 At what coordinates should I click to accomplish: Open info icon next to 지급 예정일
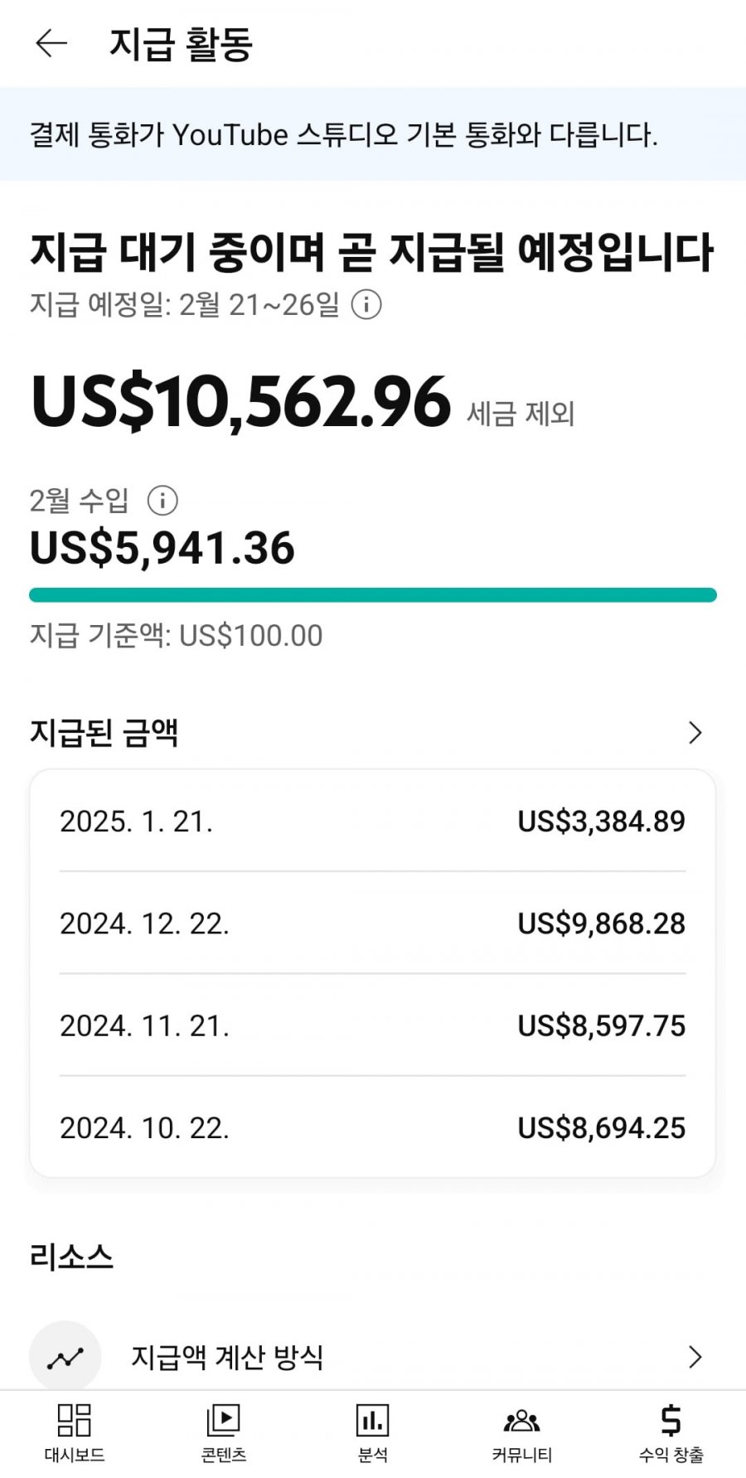[x=366, y=304]
